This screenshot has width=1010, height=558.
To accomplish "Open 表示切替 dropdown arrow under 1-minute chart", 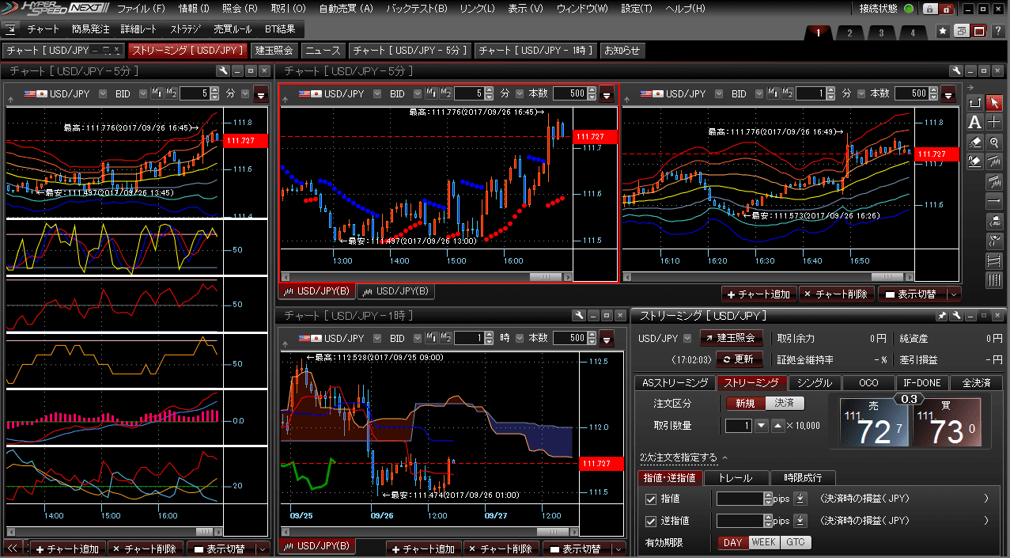I will [954, 294].
